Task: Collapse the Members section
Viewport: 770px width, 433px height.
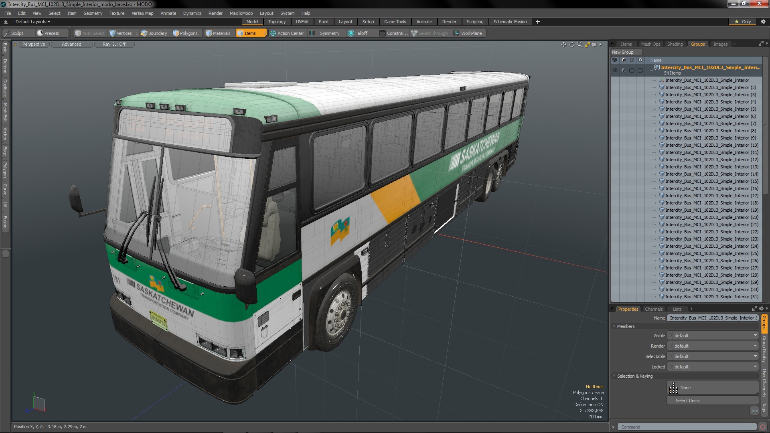Action: pyautogui.click(x=614, y=326)
